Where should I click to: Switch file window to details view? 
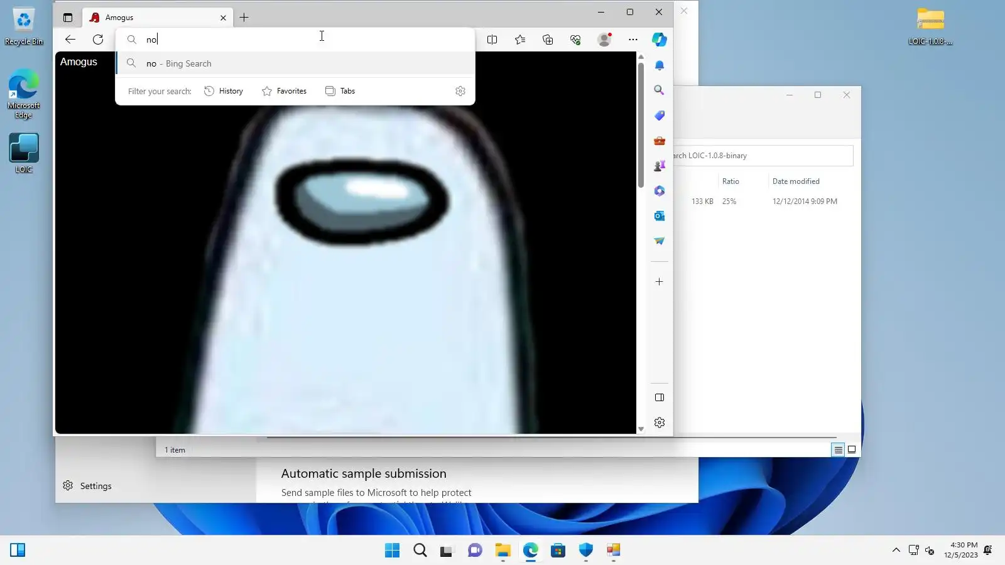[x=838, y=449]
